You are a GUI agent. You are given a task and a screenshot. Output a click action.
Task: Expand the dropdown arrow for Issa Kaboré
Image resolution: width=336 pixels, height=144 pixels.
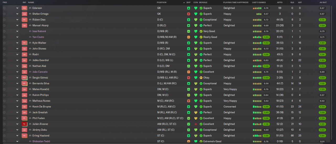click(x=17, y=31)
